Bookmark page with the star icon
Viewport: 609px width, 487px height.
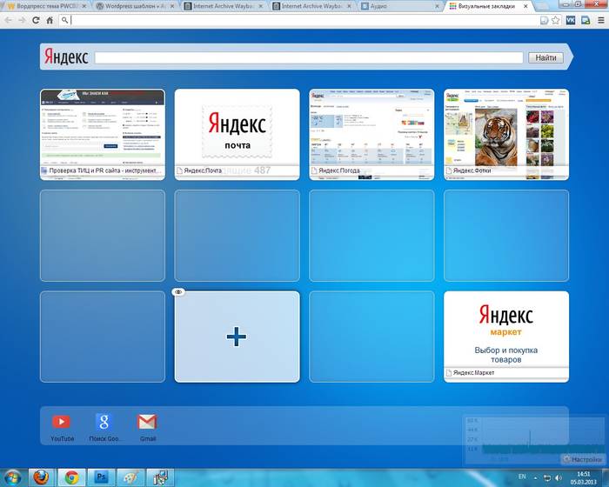coord(556,20)
